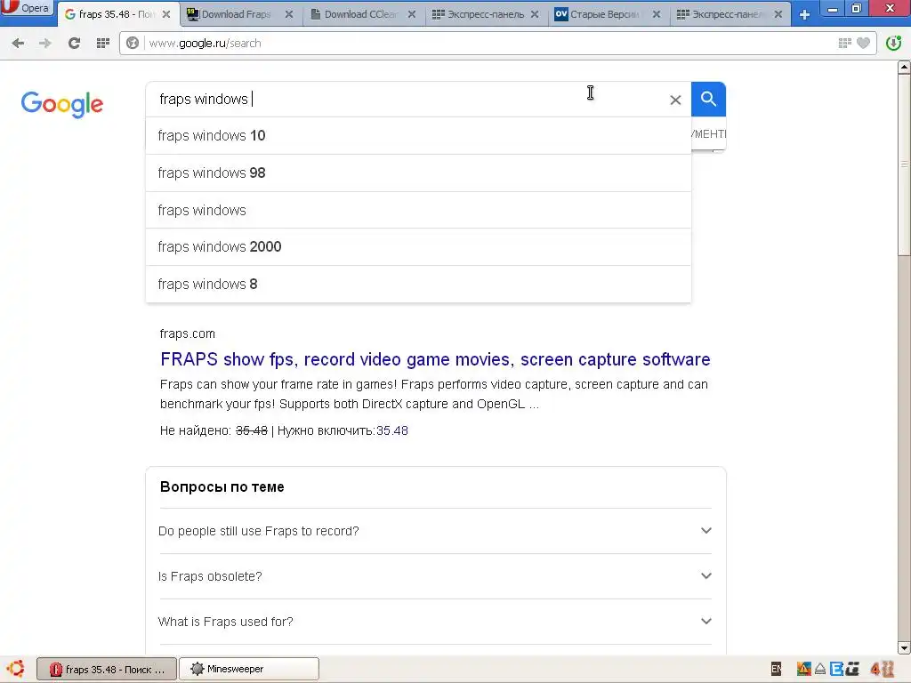Image resolution: width=911 pixels, height=683 pixels.
Task: Click the Google logo
Action: 62,104
